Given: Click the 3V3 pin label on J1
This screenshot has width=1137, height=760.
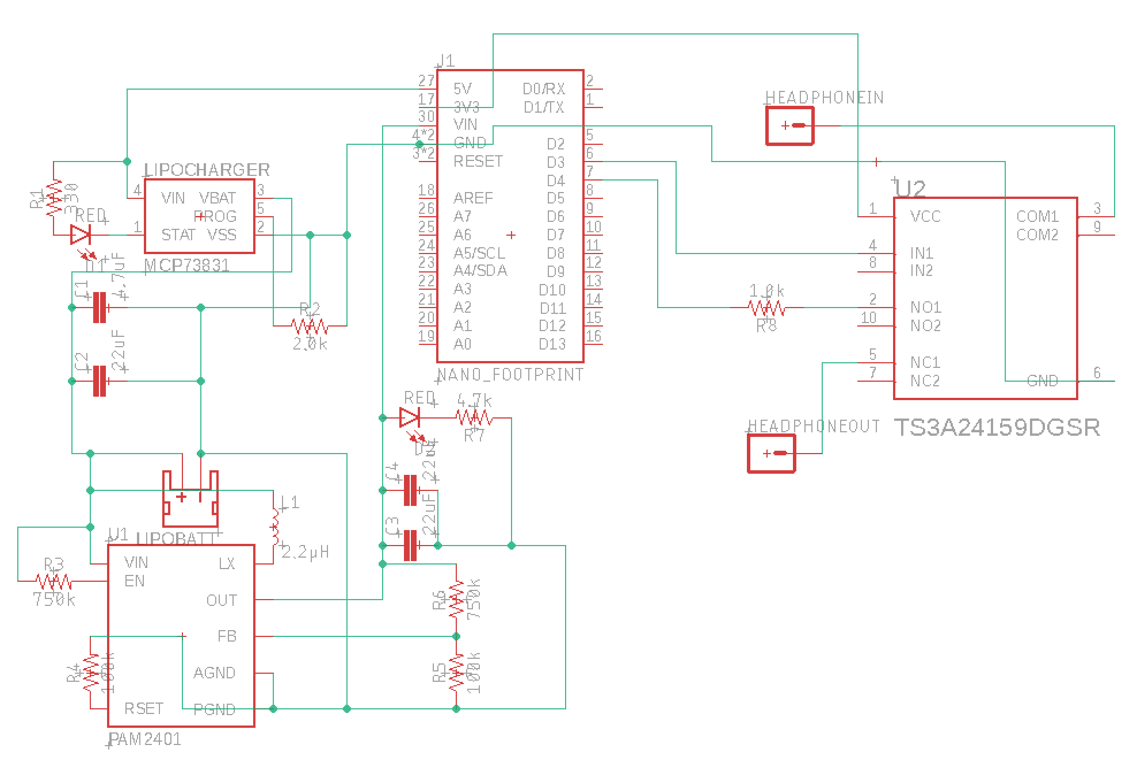Looking at the screenshot, I should 467,107.
